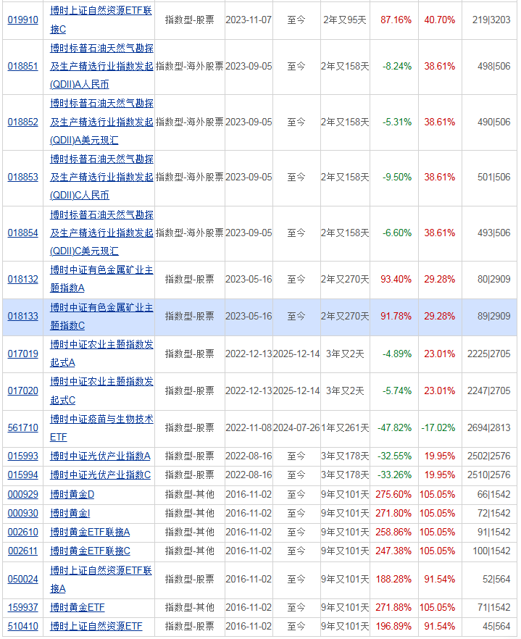Open 博时黄金ETF fund link
Image resolution: width=521 pixels, height=639 pixels.
click(77, 608)
